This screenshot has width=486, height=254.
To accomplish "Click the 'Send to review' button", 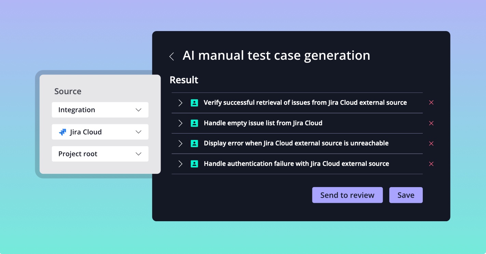I will (347, 195).
